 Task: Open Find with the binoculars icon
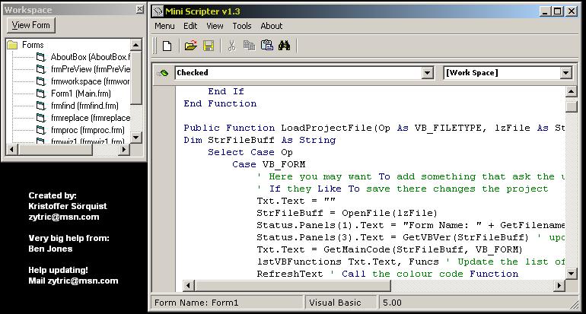[285, 46]
